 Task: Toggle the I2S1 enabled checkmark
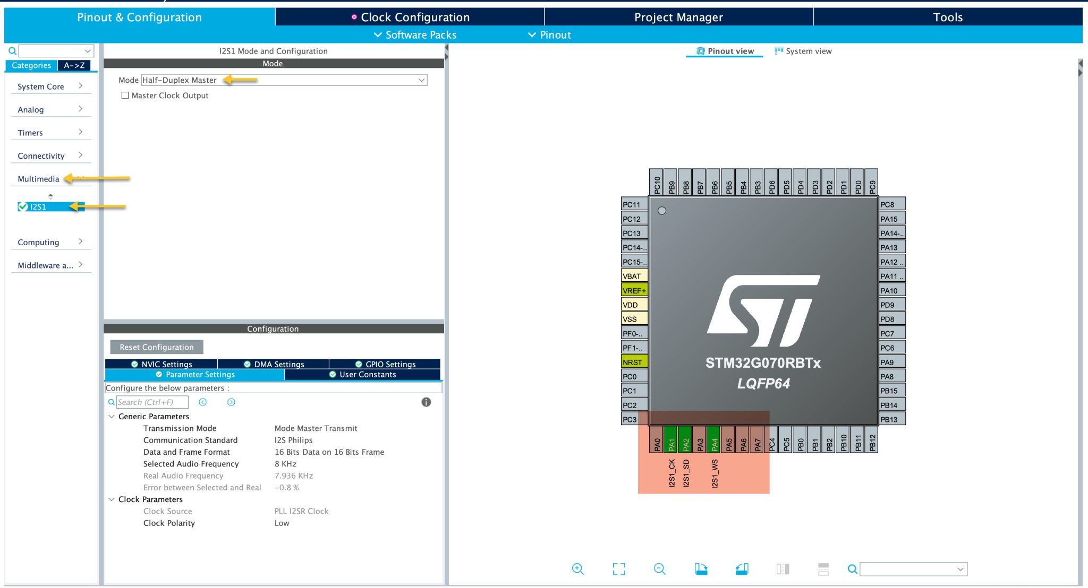click(x=22, y=206)
